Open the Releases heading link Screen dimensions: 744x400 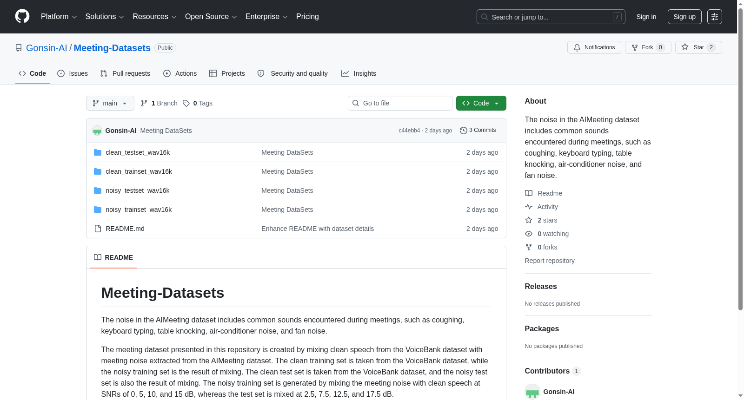tap(541, 287)
